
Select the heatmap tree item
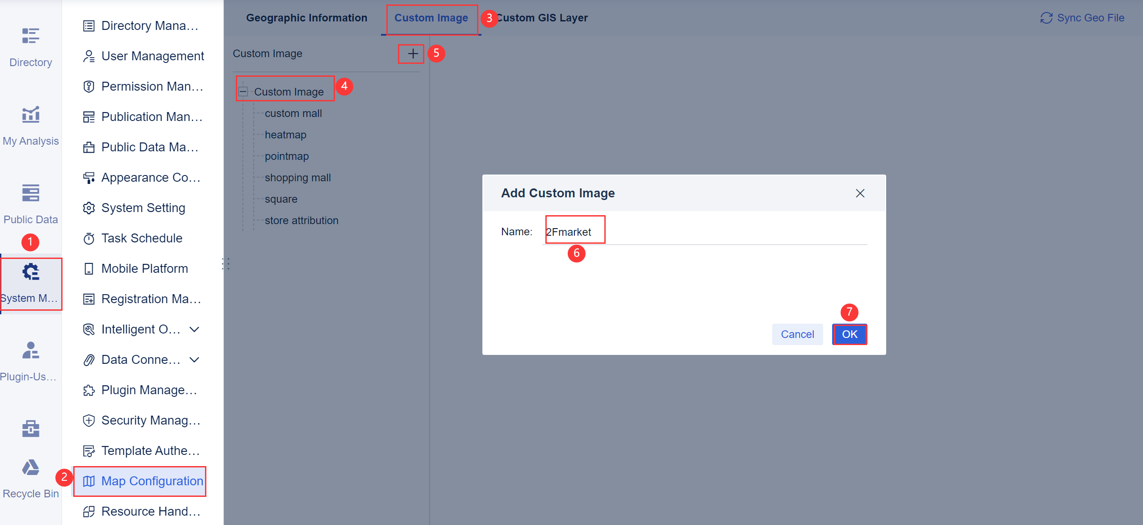285,134
